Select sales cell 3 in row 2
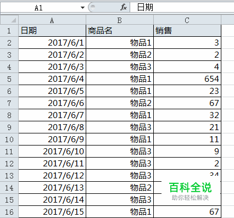This screenshot has height=218, width=234. pos(187,43)
